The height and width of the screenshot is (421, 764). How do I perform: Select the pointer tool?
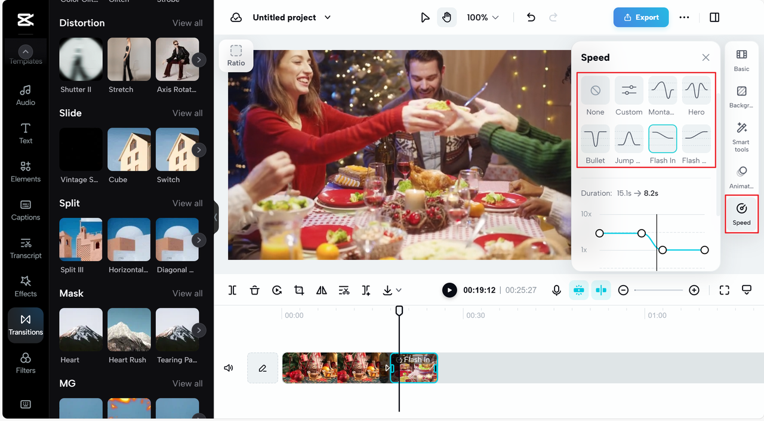[425, 17]
